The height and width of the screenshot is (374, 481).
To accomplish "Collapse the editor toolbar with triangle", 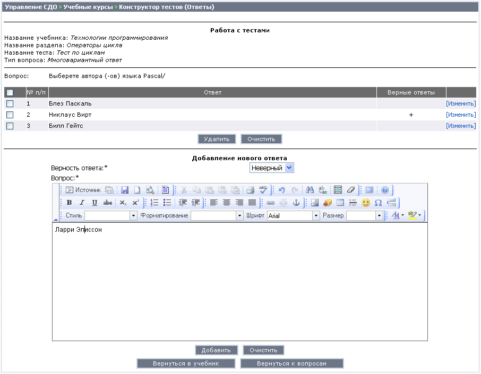I will click(56, 220).
